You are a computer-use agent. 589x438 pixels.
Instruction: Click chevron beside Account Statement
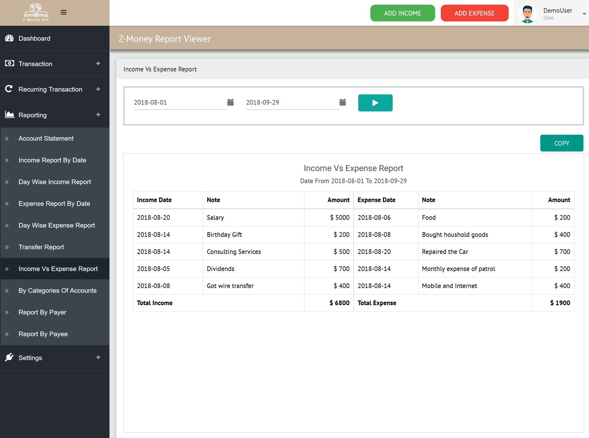7,138
